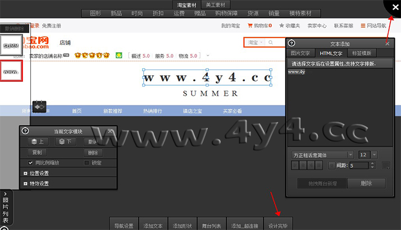Move layer up with 上 button
This screenshot has height=230, width=401.
click(x=37, y=141)
